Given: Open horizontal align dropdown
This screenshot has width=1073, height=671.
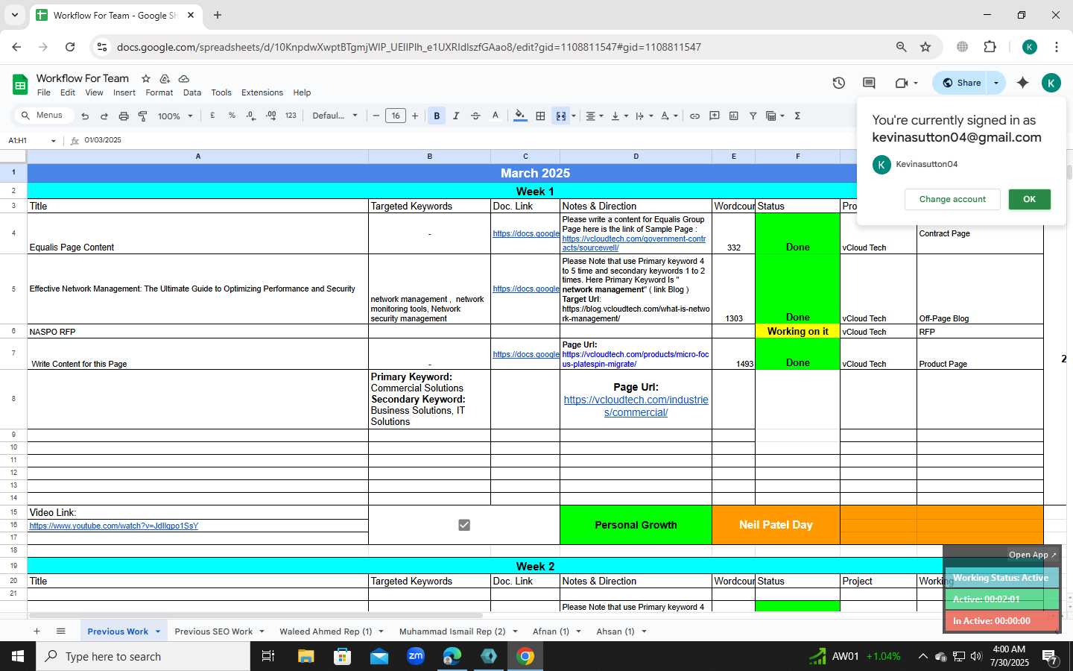Looking at the screenshot, I should tap(594, 116).
